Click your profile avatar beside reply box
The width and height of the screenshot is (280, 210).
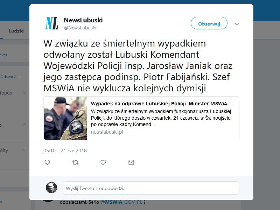coord(51,188)
